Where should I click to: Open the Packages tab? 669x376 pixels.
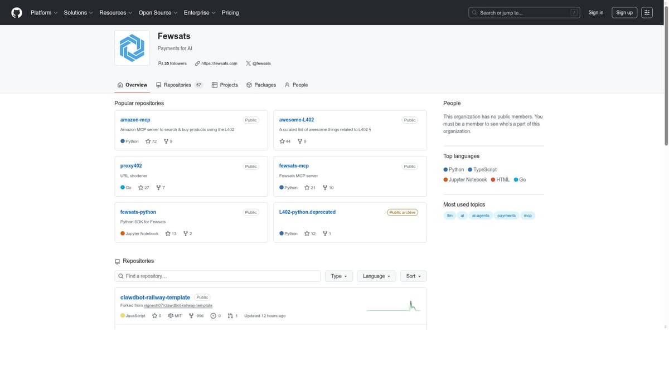261,85
